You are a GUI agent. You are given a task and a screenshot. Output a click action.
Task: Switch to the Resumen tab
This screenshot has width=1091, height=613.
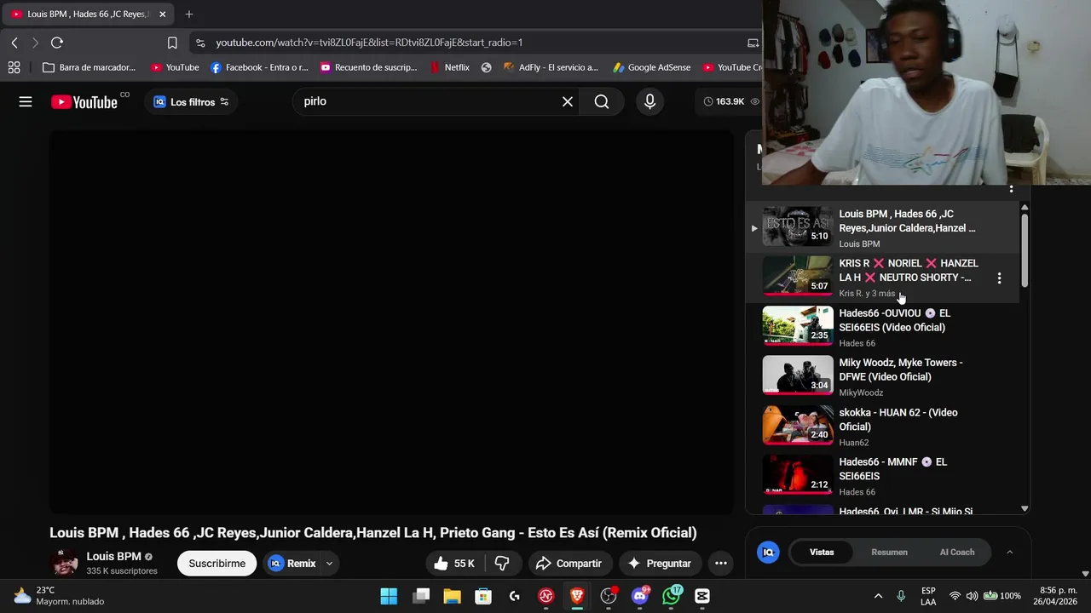point(889,552)
